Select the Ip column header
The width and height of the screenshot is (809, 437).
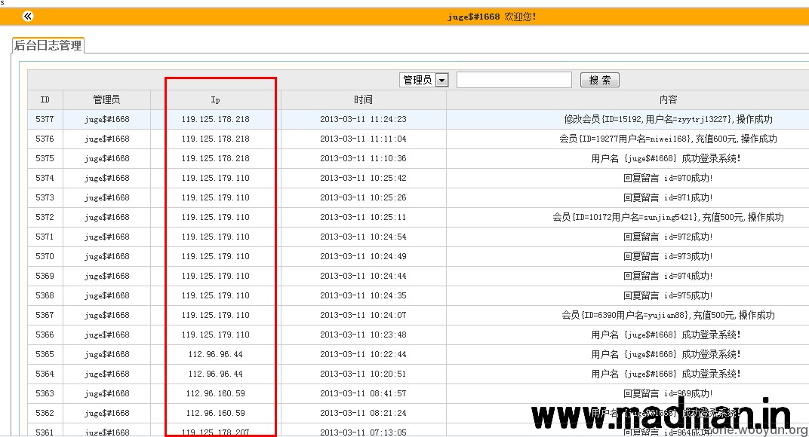[x=215, y=99]
